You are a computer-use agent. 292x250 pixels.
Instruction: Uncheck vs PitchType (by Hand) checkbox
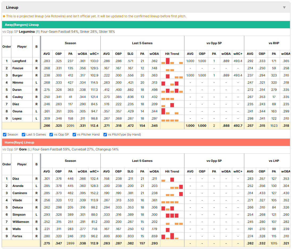[x=105, y=134]
